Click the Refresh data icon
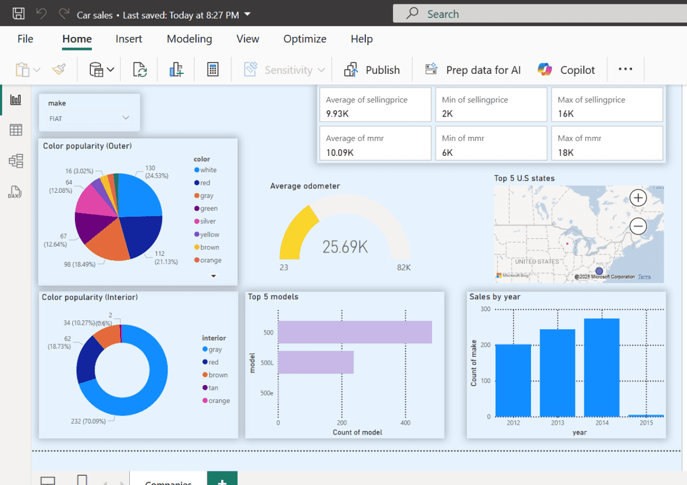 click(140, 70)
